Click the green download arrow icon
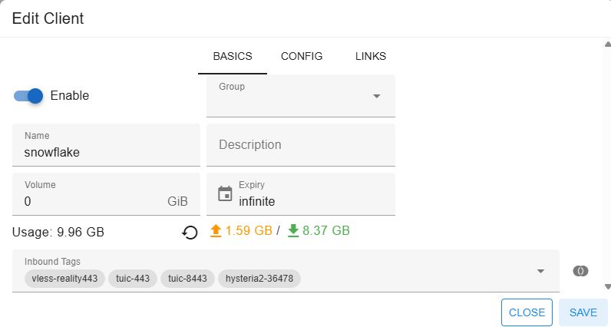Image resolution: width=611 pixels, height=327 pixels. coord(293,230)
